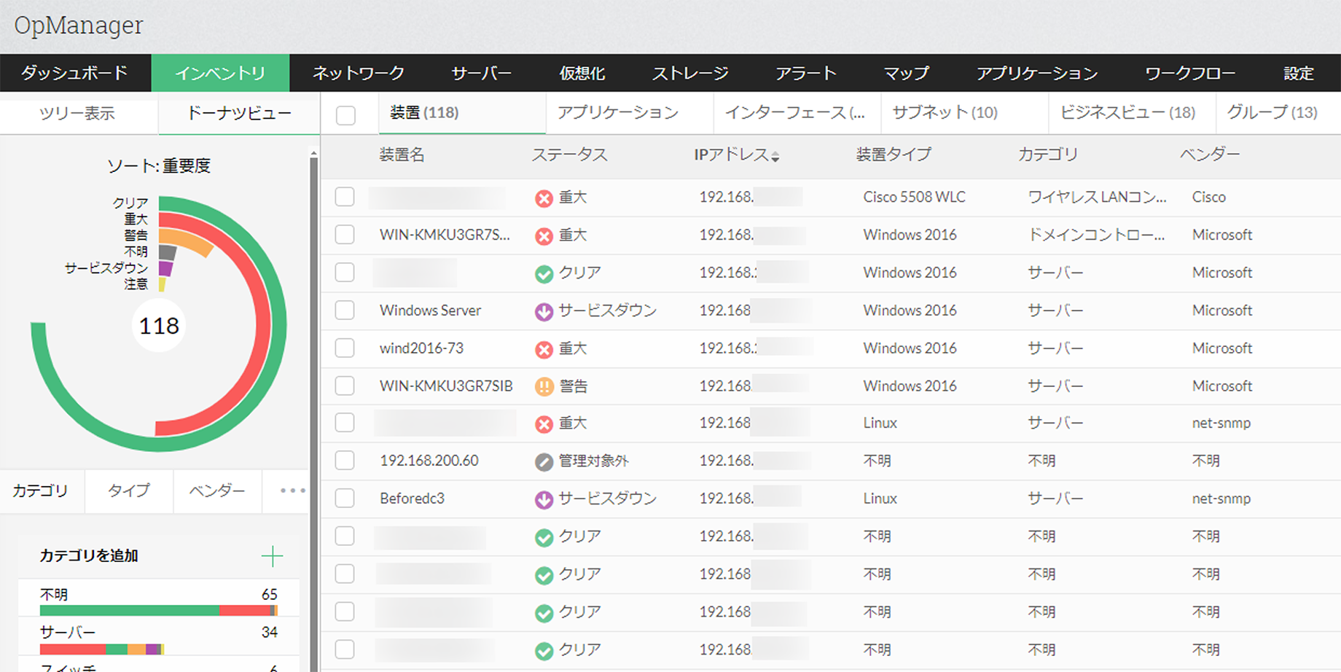Click the critical status icon of Cisco 5508 WLC row
Viewport: 1341px width, 672px height.
pyautogui.click(x=544, y=198)
